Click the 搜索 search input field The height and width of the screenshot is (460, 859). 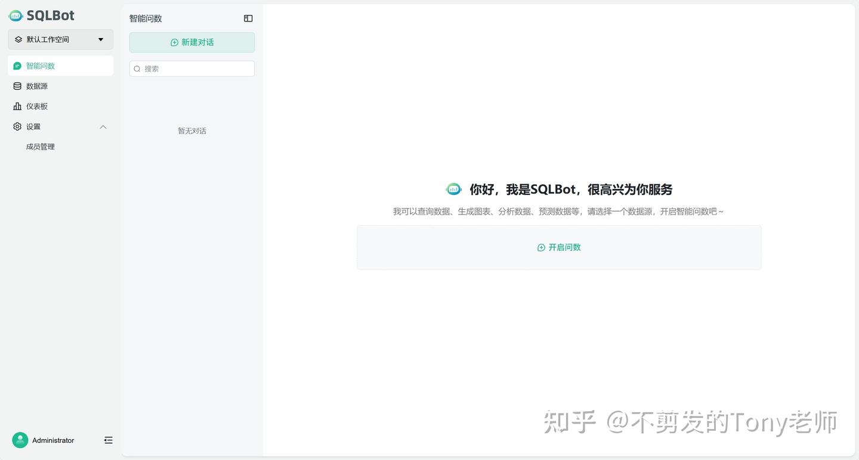tap(191, 69)
